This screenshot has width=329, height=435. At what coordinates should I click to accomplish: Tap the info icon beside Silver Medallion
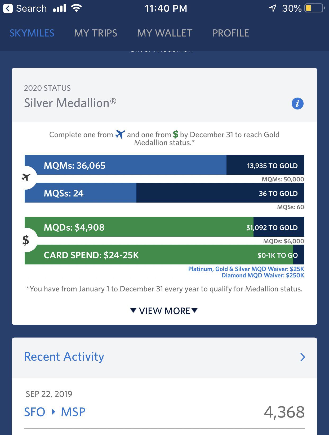[298, 104]
